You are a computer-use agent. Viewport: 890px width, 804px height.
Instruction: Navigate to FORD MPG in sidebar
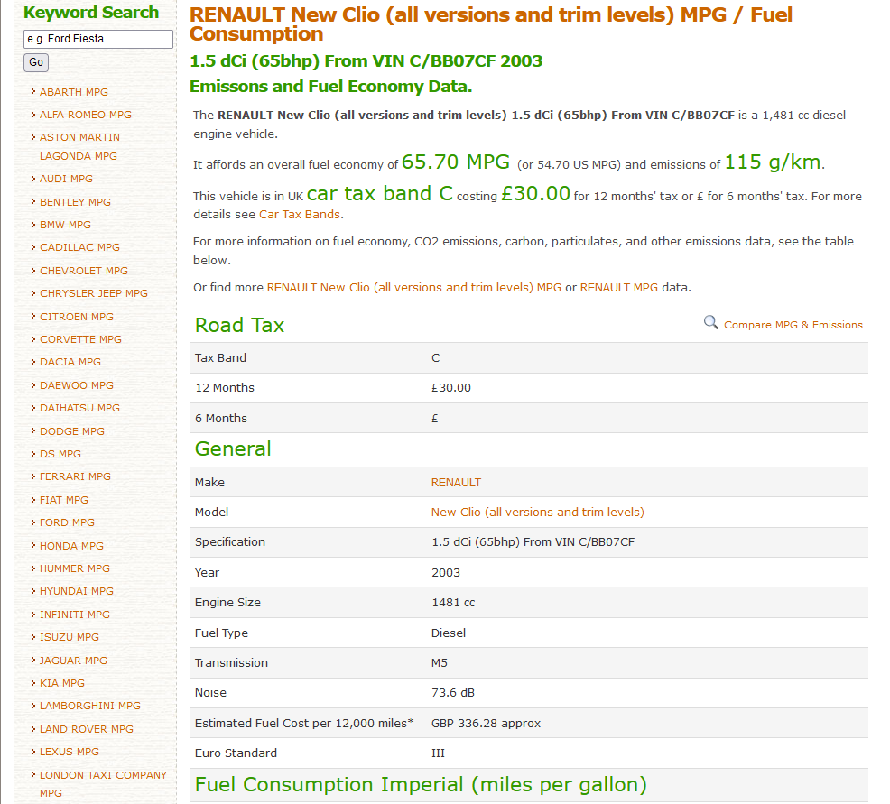67,522
